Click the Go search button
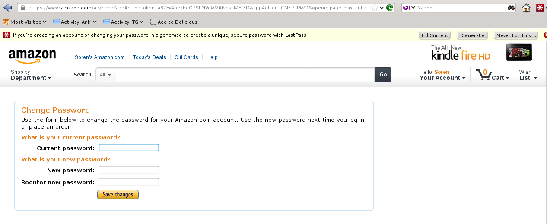This screenshot has height=224, width=547. [x=383, y=75]
